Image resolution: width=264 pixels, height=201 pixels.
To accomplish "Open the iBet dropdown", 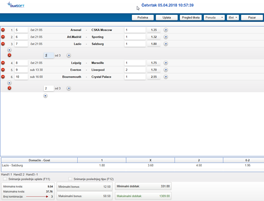I will click(x=233, y=18).
